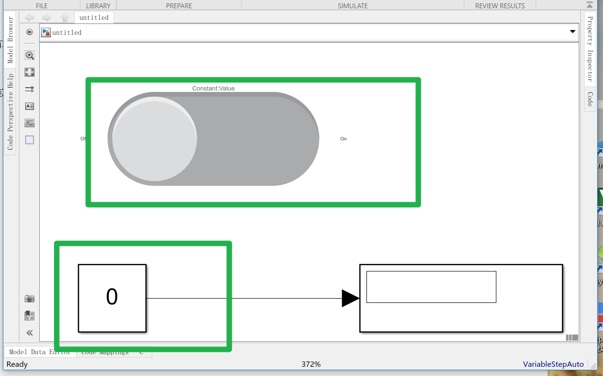Open the Property Inspector side tab
The width and height of the screenshot is (603, 376).
coord(590,49)
